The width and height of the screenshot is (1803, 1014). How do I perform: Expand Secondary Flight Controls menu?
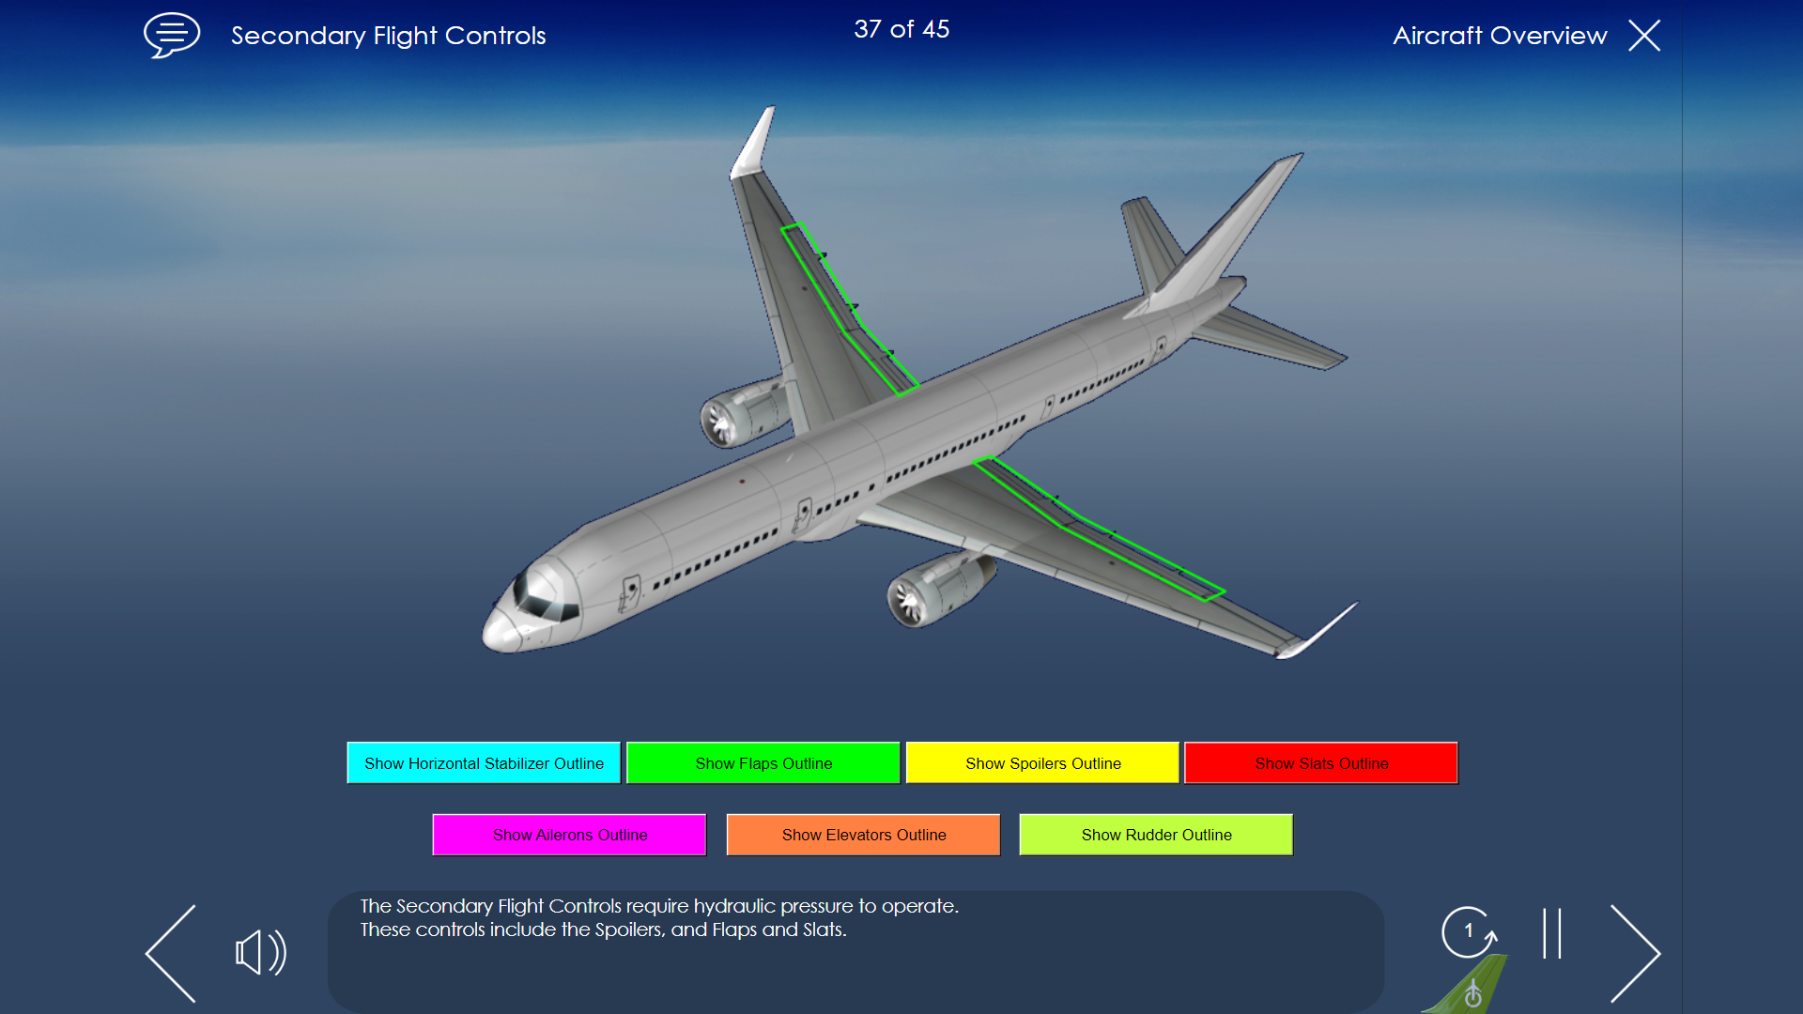[x=170, y=34]
